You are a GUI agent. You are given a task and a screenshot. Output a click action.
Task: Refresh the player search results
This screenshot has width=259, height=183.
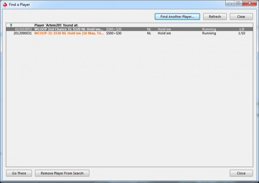click(215, 17)
